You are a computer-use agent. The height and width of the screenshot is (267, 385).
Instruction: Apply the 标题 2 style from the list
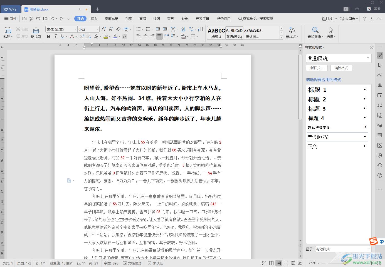[x=337, y=99]
